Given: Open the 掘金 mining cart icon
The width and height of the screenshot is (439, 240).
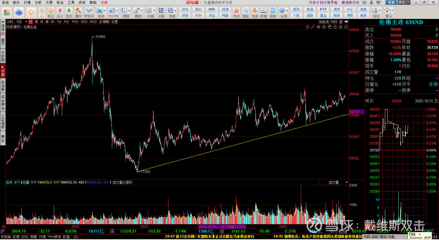Looking at the screenshot, I should click(246, 13).
